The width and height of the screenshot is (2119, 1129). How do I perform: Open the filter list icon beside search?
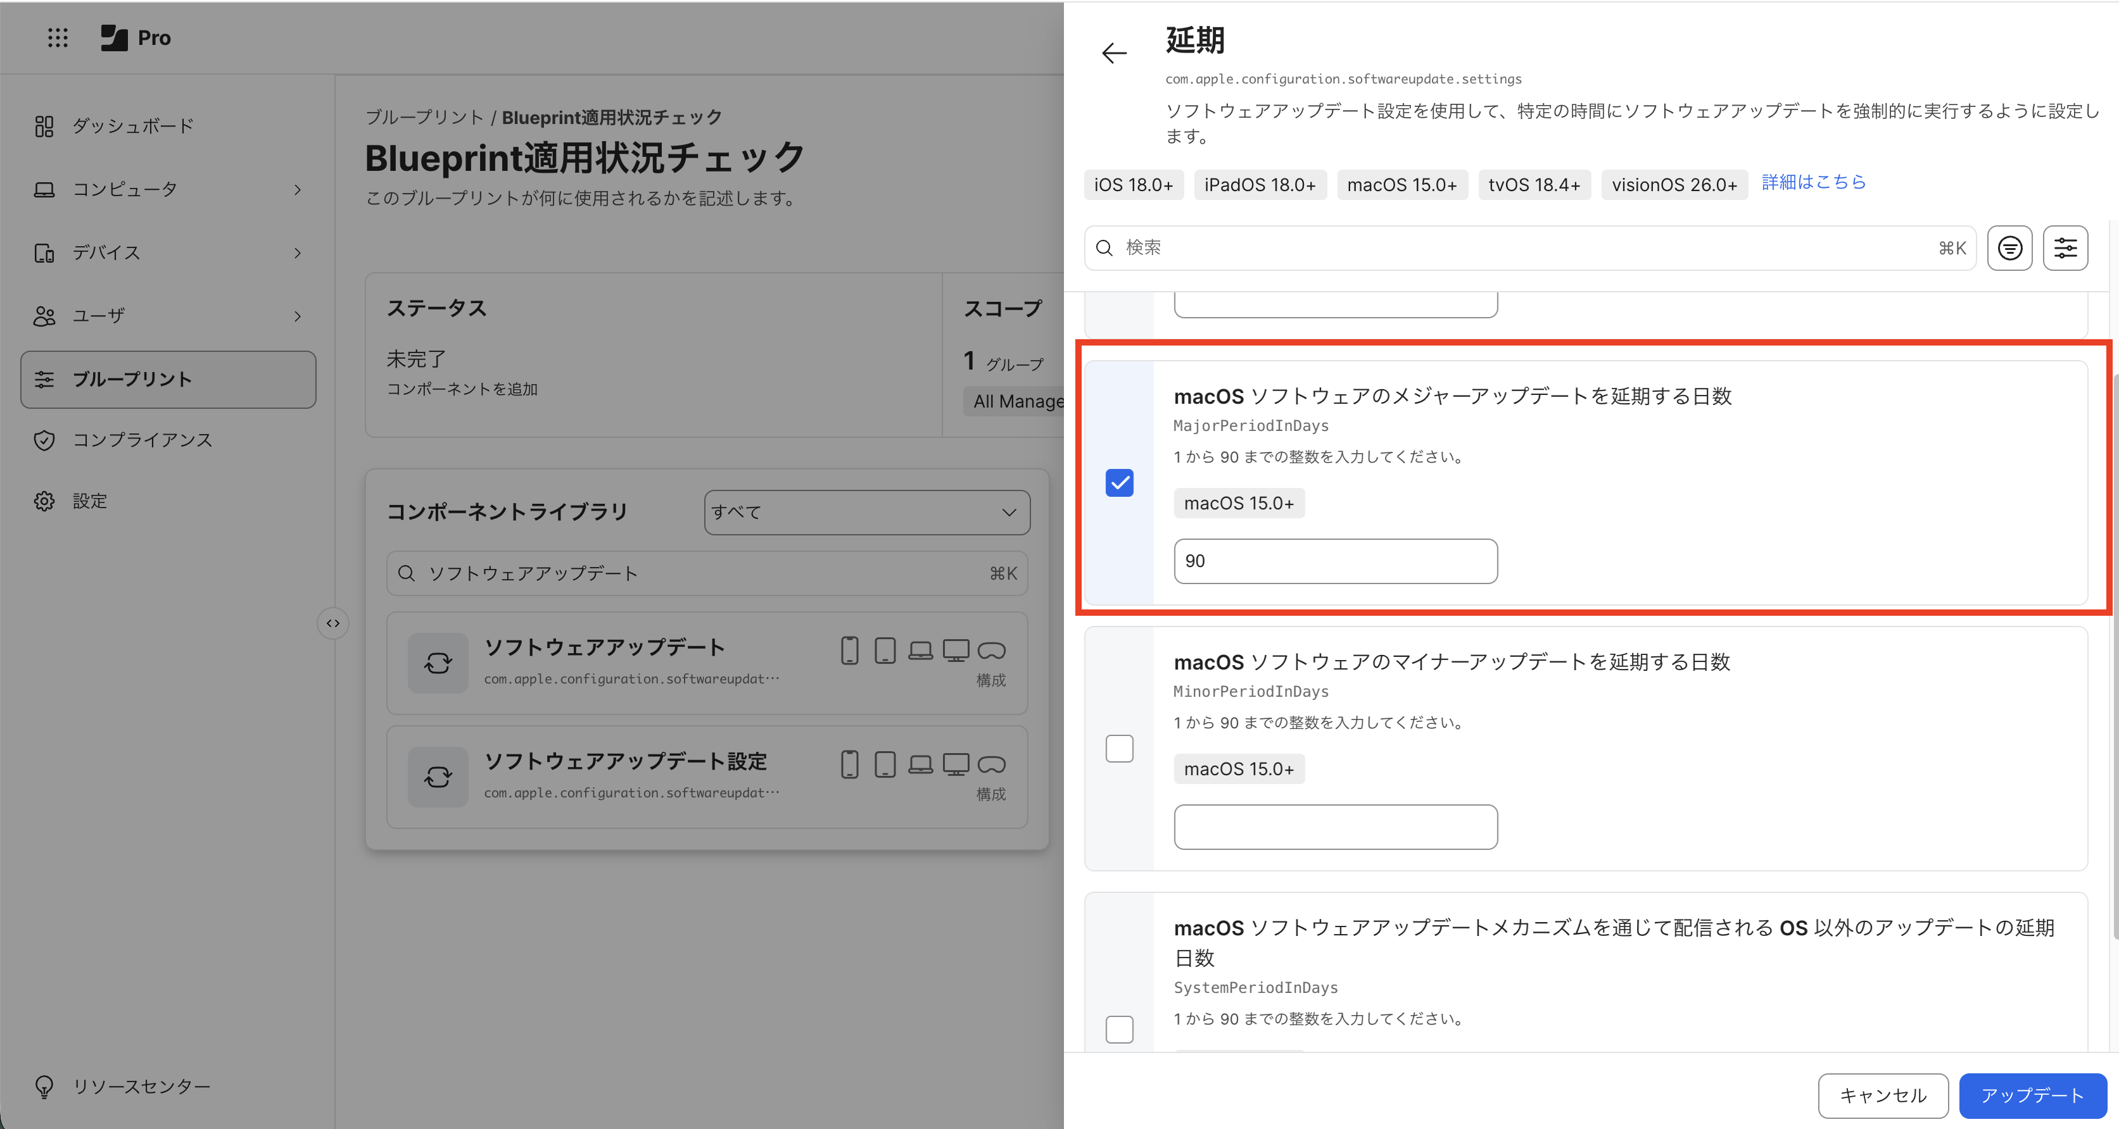(2009, 248)
